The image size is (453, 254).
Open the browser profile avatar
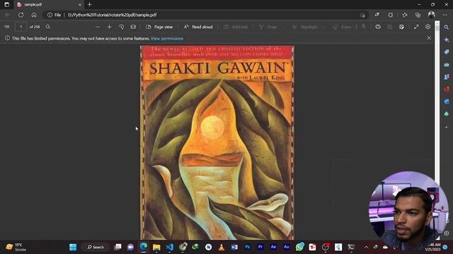[x=432, y=15]
